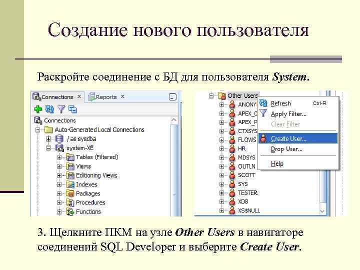The width and height of the screenshot is (360, 270).
Task: Close the Reports tab with its x
Action: pyautogui.click(x=122, y=96)
